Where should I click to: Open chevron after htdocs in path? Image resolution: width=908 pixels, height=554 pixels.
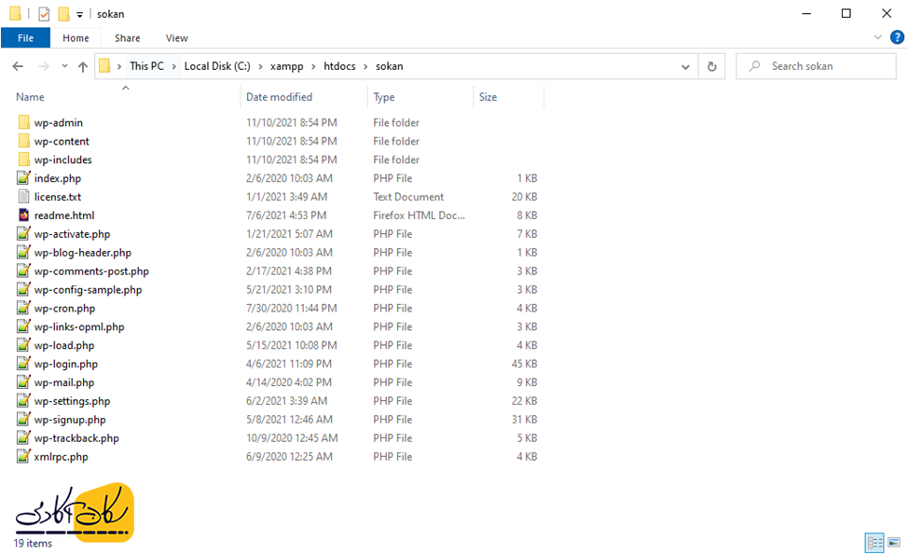pos(365,66)
